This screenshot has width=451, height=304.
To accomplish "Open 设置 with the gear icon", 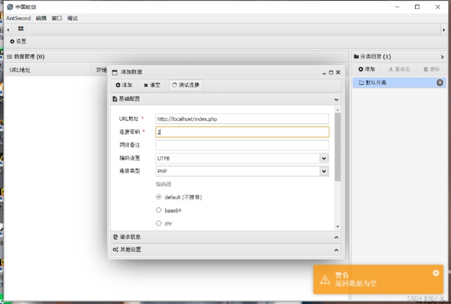I will 18,41.
